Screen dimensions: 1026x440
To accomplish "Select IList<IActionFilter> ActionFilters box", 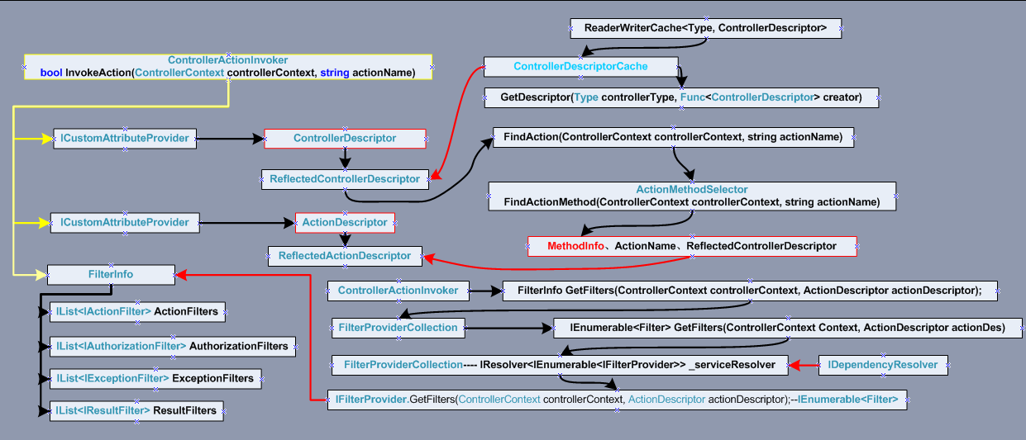I will tap(137, 312).
